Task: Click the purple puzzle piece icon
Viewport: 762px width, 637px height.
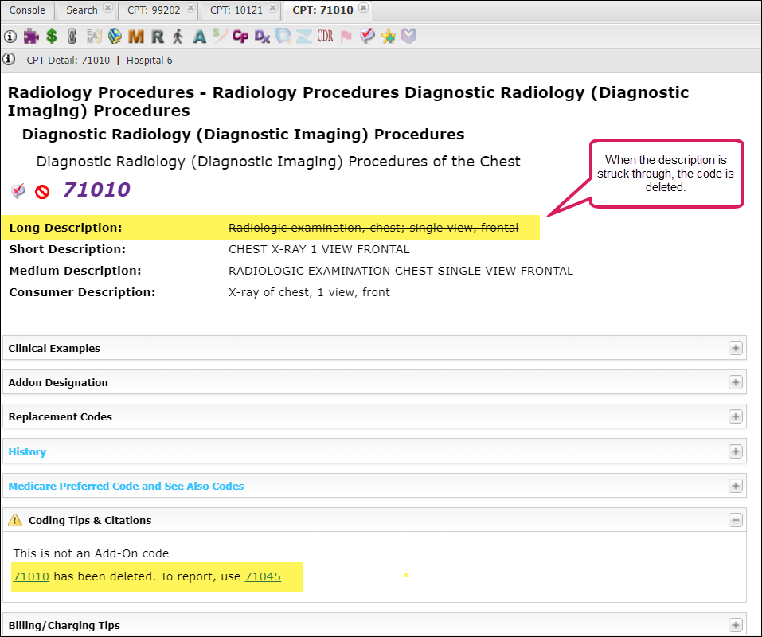Action: 31,36
